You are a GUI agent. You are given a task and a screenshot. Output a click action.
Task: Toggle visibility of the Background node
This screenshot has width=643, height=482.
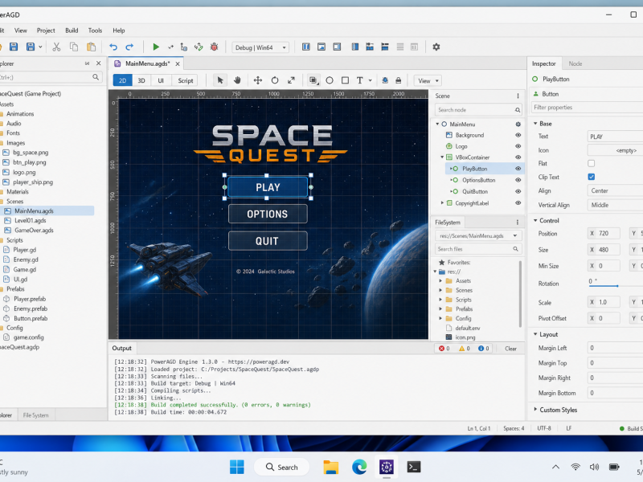click(518, 135)
